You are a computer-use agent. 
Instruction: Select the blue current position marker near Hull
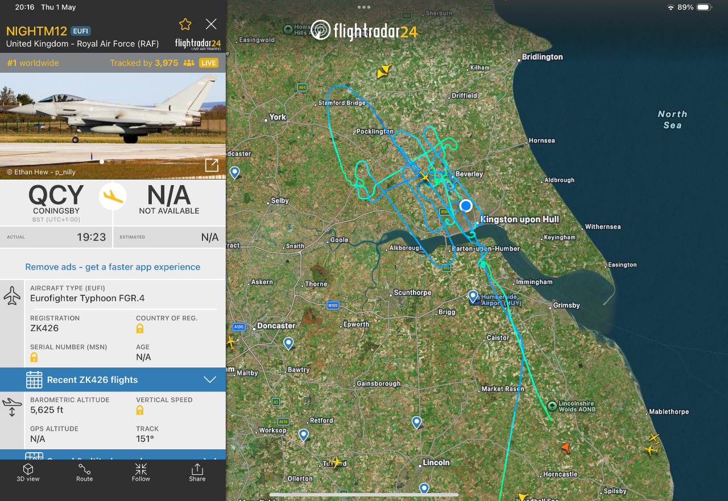pyautogui.click(x=466, y=206)
